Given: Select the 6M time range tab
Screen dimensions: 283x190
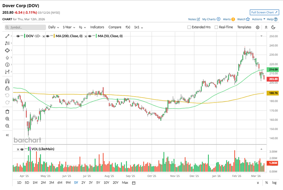Looking at the screenshot, I should tap(60, 183).
